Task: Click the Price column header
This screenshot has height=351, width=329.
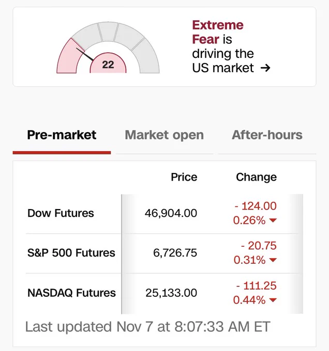Action: point(184,177)
